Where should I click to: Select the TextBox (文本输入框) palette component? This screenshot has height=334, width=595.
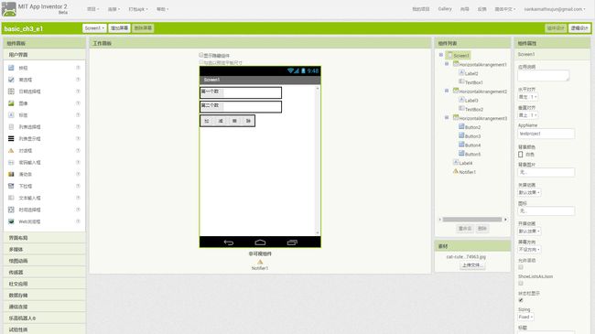click(29, 198)
